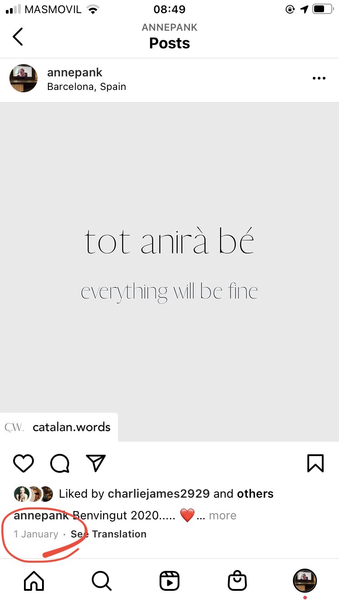Image resolution: width=339 pixels, height=603 pixels.
Task: Save the post with the bookmark icon
Action: click(x=315, y=463)
